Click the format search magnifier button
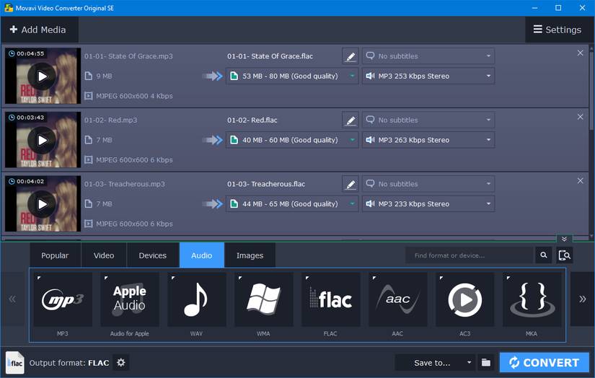 (x=543, y=255)
